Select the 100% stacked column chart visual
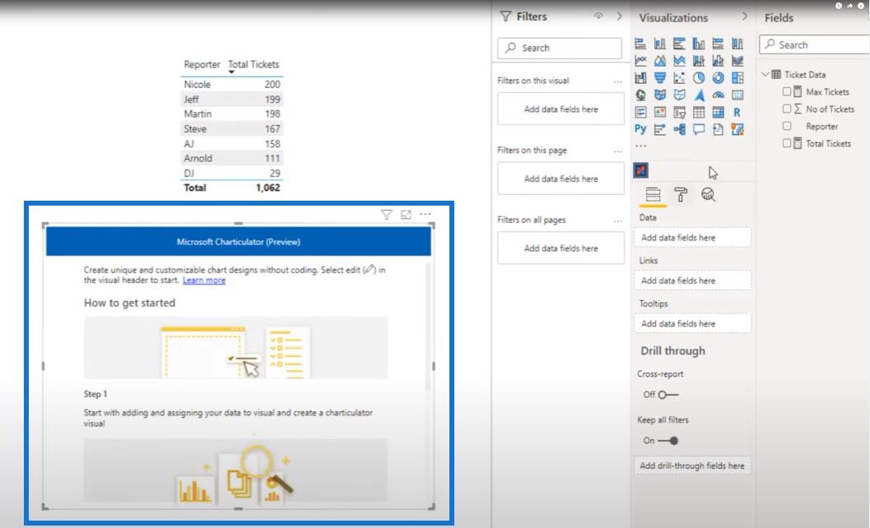 tap(737, 44)
